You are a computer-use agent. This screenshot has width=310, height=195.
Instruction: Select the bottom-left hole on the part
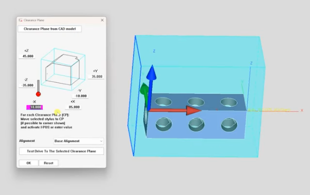(x=163, y=124)
